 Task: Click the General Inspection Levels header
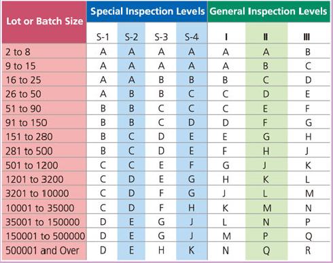(268, 12)
